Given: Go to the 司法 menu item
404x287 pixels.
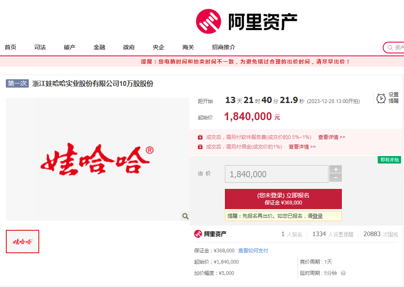Looking at the screenshot, I should click(40, 48).
